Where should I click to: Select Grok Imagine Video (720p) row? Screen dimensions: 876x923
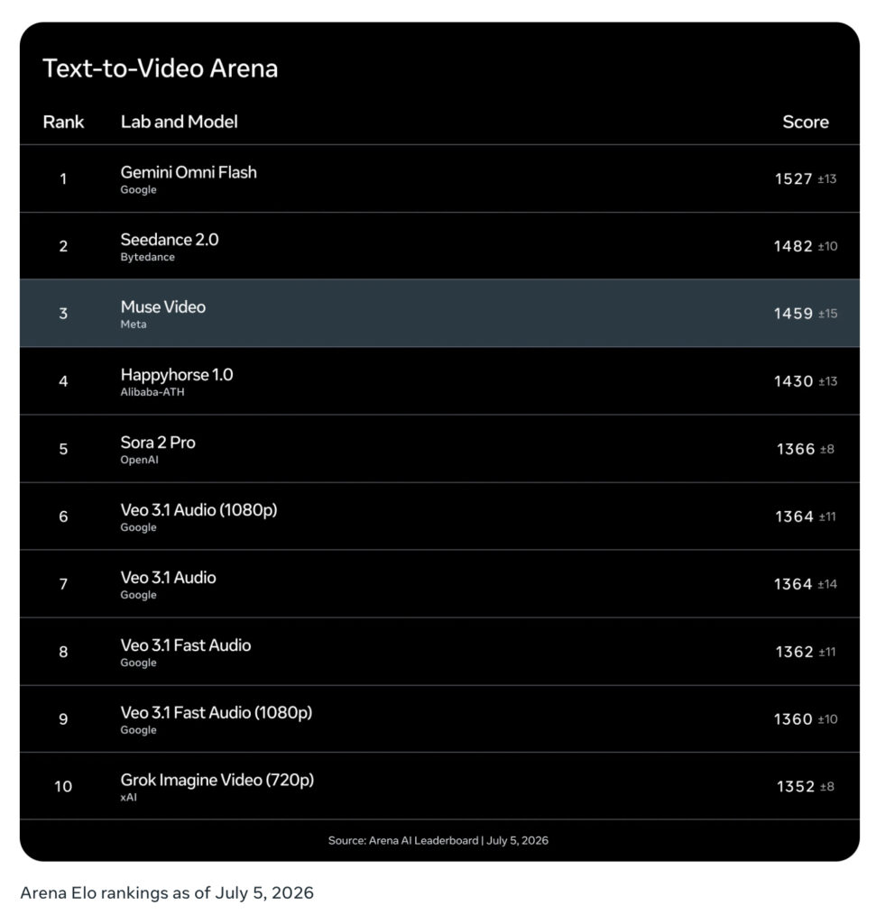tap(439, 786)
